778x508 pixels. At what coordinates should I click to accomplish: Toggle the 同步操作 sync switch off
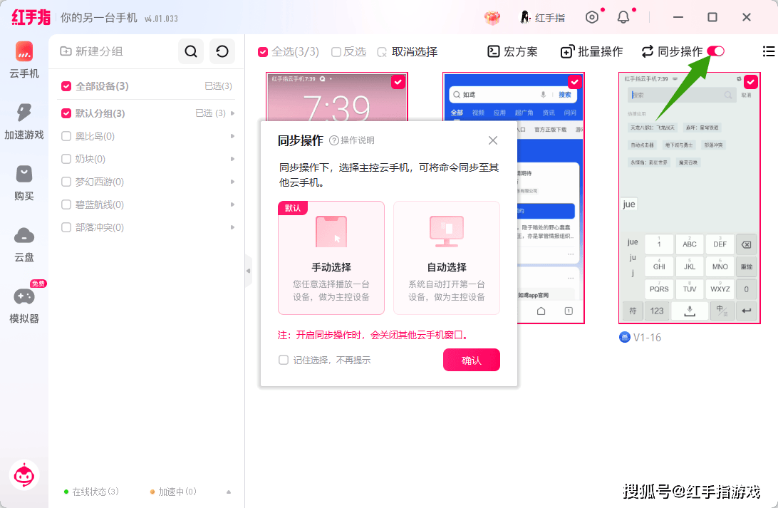point(715,51)
